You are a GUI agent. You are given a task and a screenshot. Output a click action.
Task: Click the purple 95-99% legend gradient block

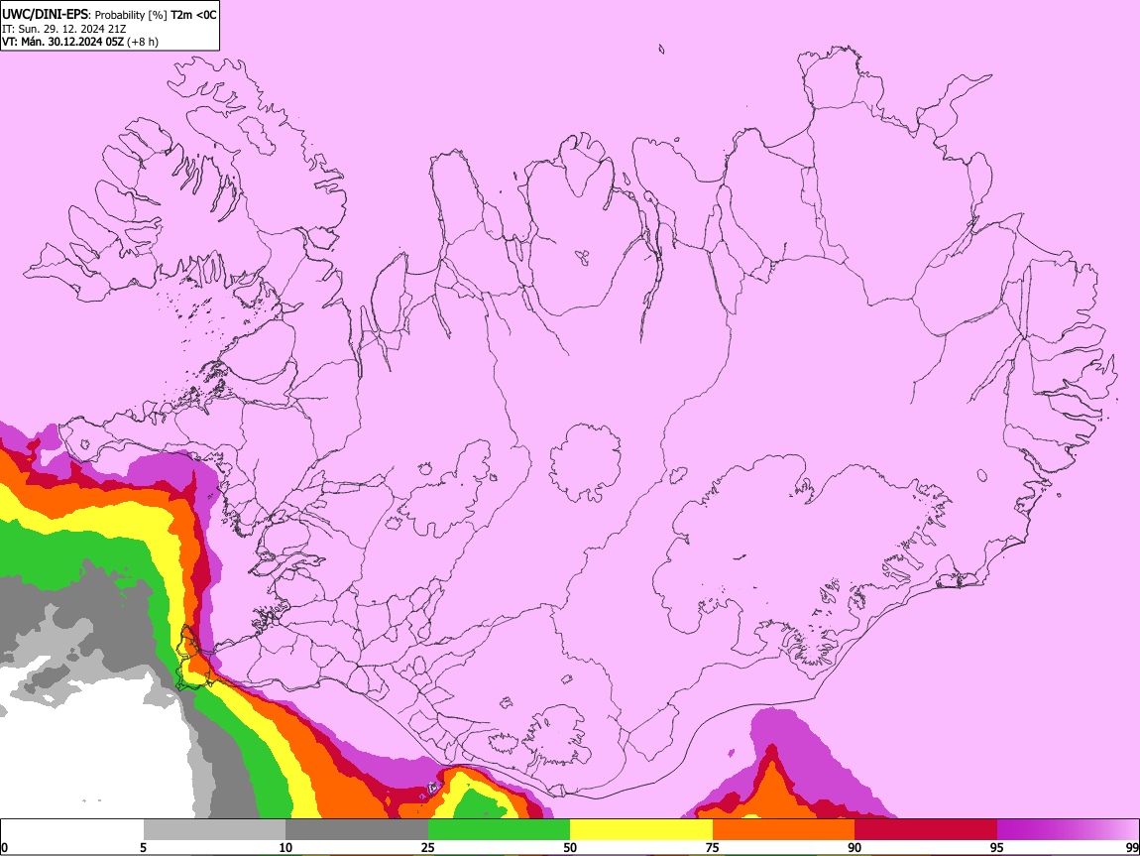pos(1068,830)
